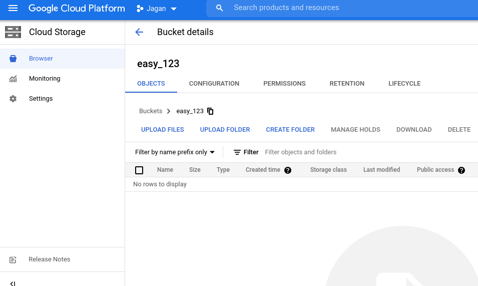Switch to the Configuration tab
This screenshot has width=478, height=286.
pos(214,84)
